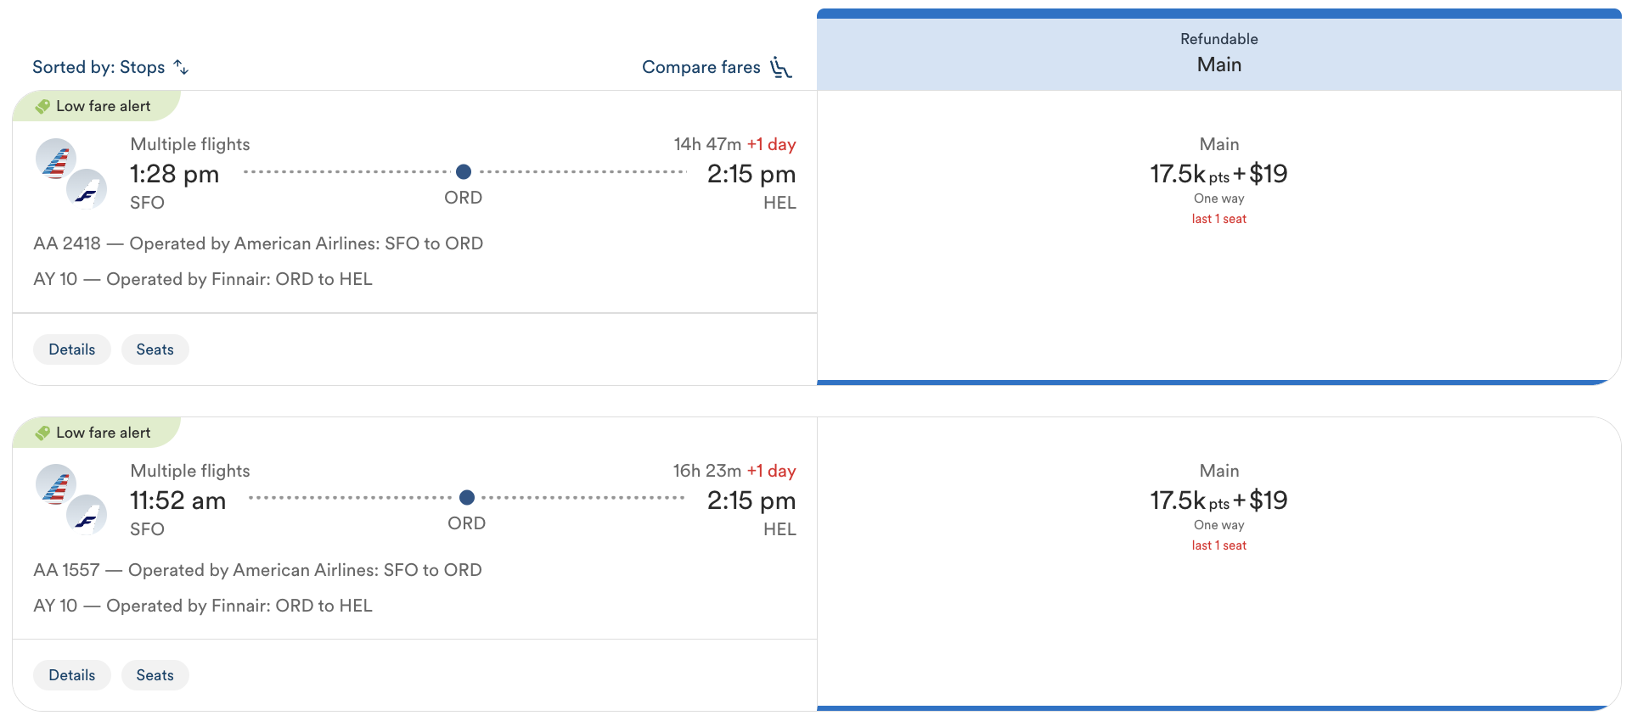Click the ORD stop dot on second flight
1632x721 pixels.
[467, 498]
